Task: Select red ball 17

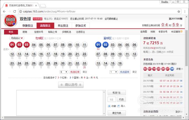Action: tap(48, 54)
